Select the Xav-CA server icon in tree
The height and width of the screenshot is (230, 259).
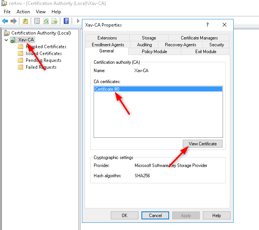click(x=13, y=40)
